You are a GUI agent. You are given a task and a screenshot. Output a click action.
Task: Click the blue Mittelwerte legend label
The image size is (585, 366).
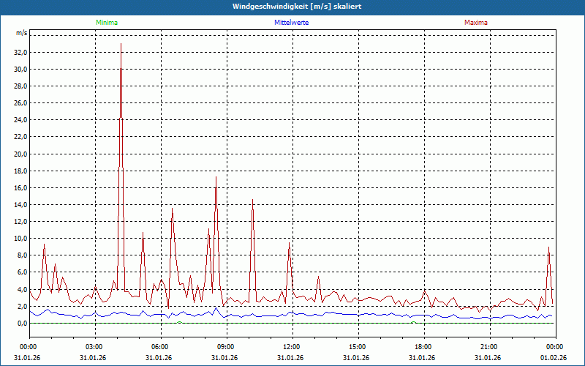tap(291, 23)
